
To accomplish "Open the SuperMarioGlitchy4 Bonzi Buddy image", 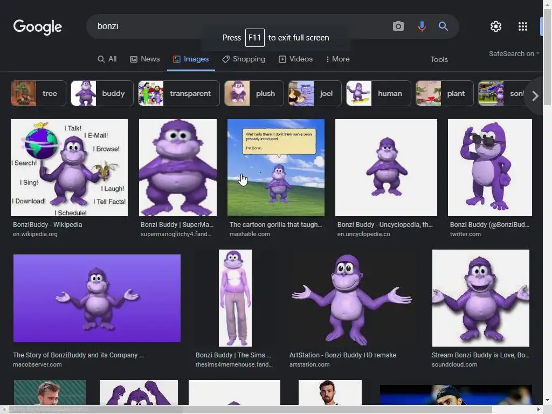I will [178, 168].
